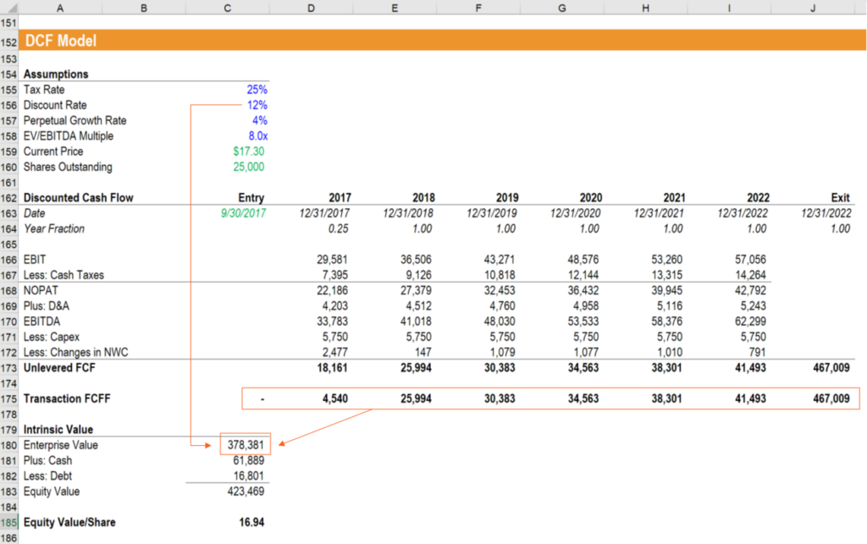Click the Equity Value cell showing 423,469
867x544 pixels.
tap(246, 491)
